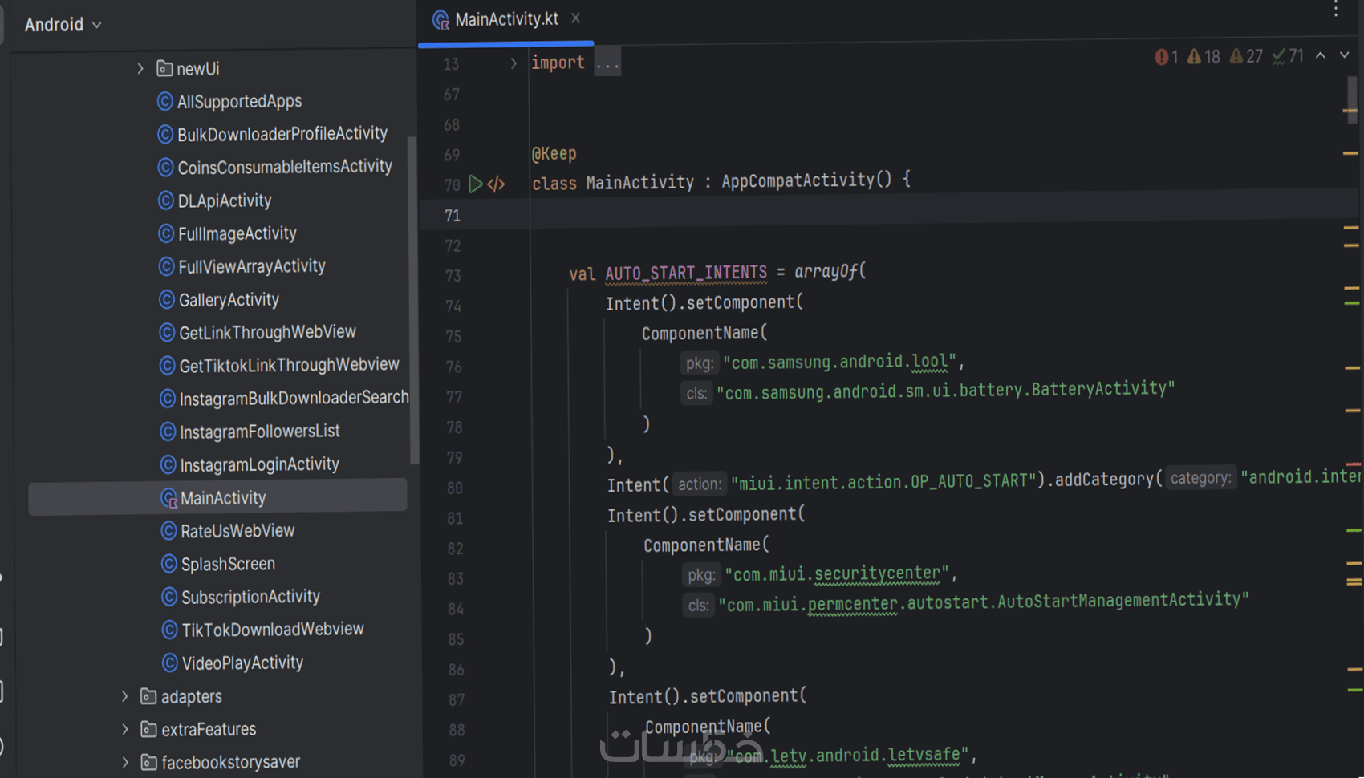
Task: Jump to next highlighted error arrow
Action: point(1345,55)
